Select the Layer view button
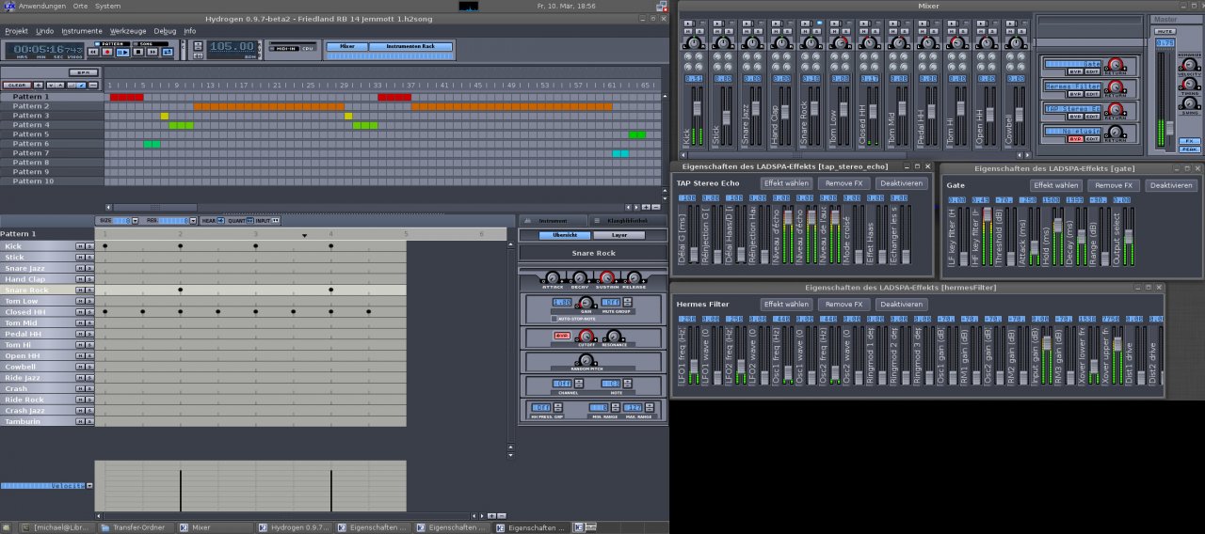Viewport: 1205px width, 534px height. [619, 235]
